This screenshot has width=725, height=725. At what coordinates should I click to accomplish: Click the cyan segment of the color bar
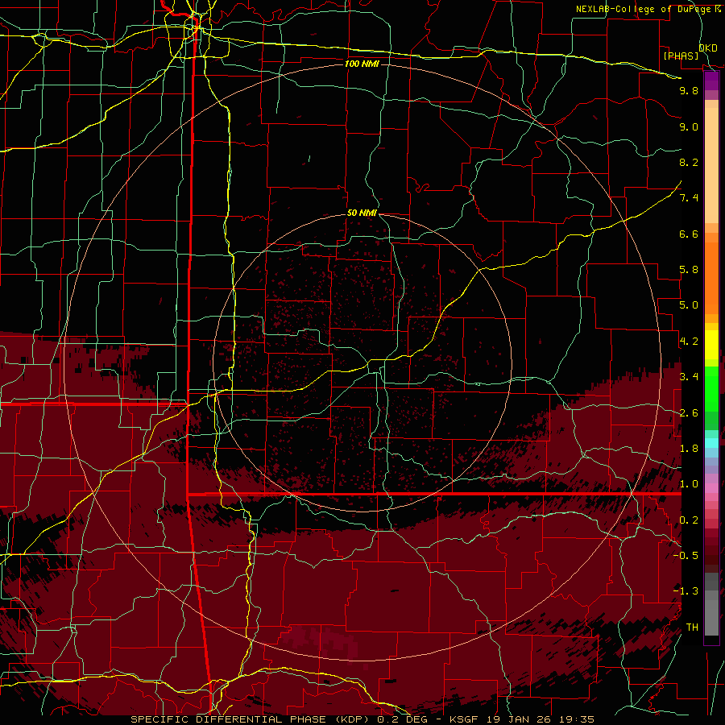pyautogui.click(x=711, y=442)
